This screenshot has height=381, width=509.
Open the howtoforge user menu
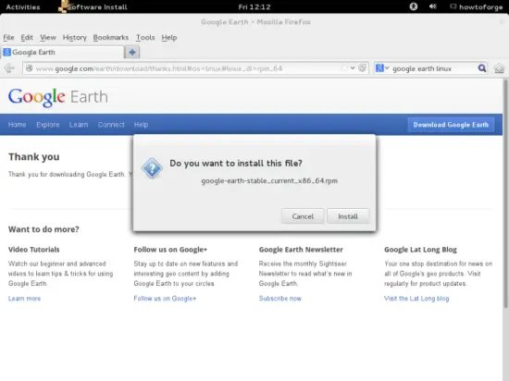[x=477, y=6]
